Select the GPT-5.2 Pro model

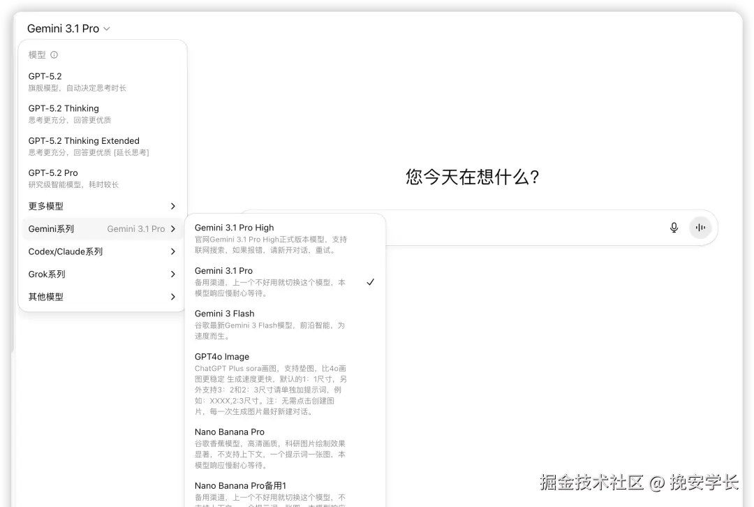point(102,179)
